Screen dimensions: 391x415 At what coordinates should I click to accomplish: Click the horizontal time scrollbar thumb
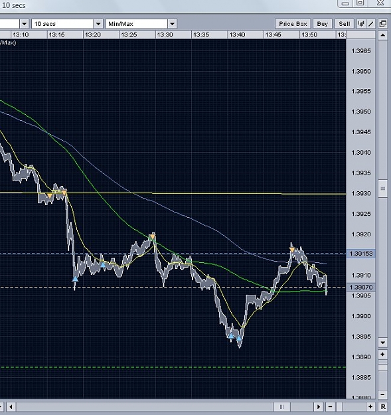coord(281,406)
